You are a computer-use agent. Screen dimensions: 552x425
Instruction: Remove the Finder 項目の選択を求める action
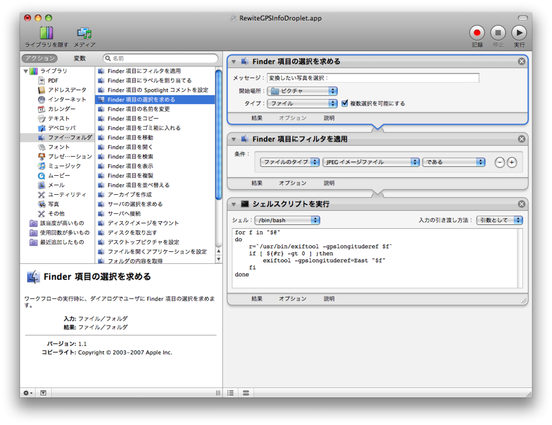click(x=521, y=61)
